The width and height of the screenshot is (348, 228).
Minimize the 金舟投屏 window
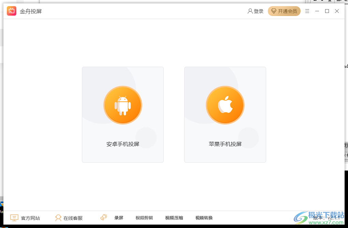click(x=317, y=11)
